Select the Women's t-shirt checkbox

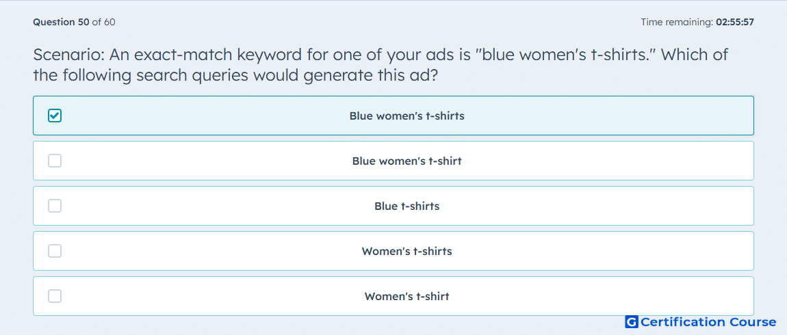pos(55,297)
